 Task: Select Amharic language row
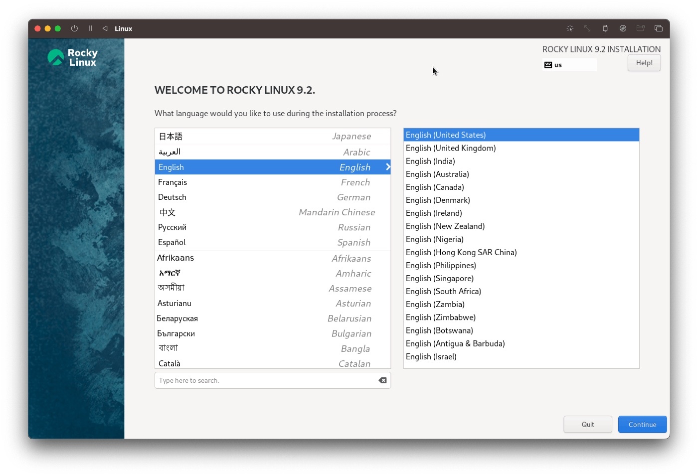[x=273, y=273]
